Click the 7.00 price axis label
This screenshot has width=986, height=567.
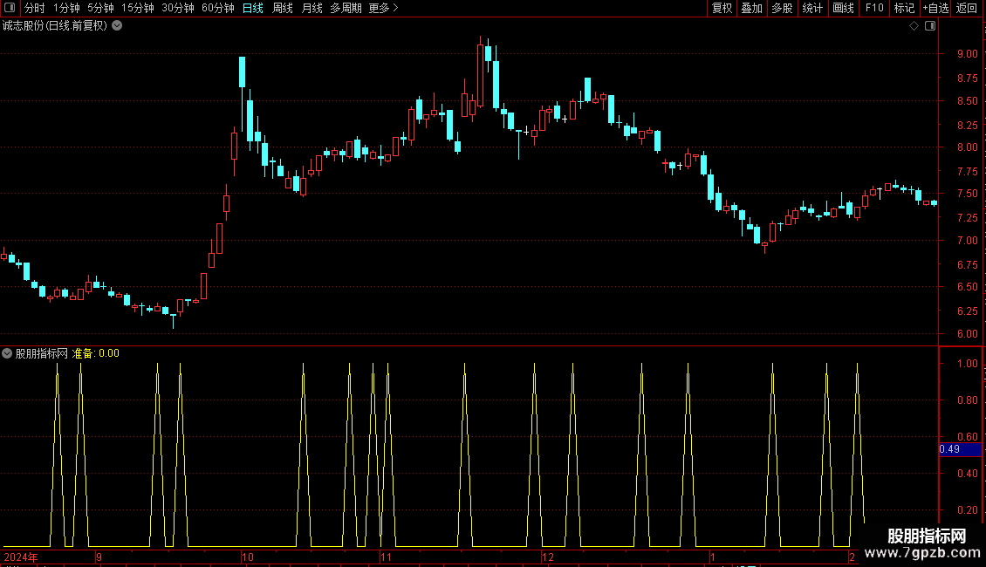[x=967, y=240]
